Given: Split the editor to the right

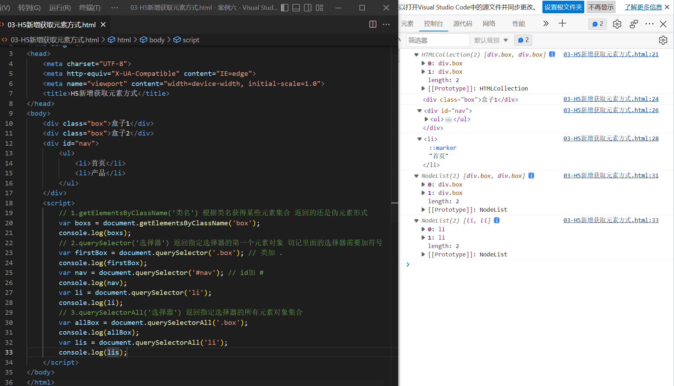Looking at the screenshot, I should pyautogui.click(x=373, y=24).
